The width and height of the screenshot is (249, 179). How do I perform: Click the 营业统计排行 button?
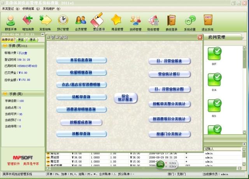170,74
